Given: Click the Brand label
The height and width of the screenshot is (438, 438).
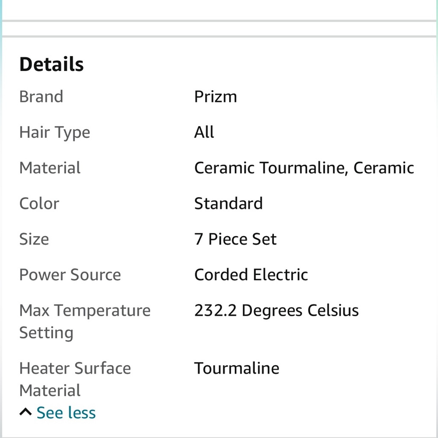Looking at the screenshot, I should click(x=41, y=97).
